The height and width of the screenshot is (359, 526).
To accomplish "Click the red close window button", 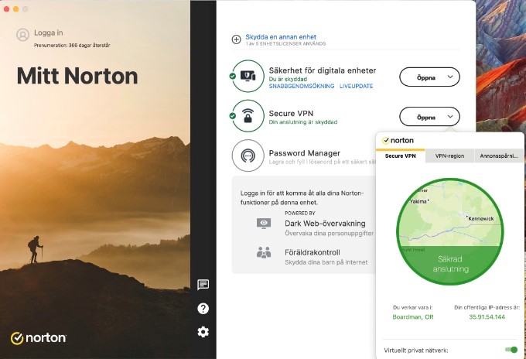I will click(6, 9).
